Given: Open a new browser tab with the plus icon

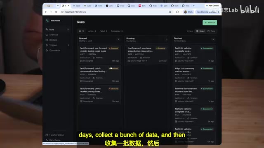Looking at the screenshot, I should 194,6.
